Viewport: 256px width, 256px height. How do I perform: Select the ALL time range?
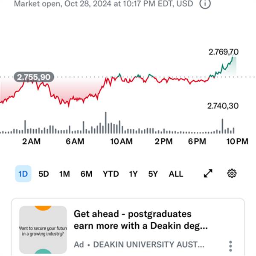(176, 174)
